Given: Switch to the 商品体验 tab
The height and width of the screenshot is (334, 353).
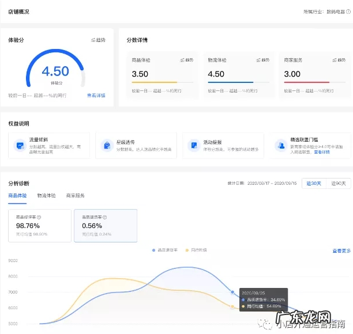Looking at the screenshot, I should click(x=17, y=196).
